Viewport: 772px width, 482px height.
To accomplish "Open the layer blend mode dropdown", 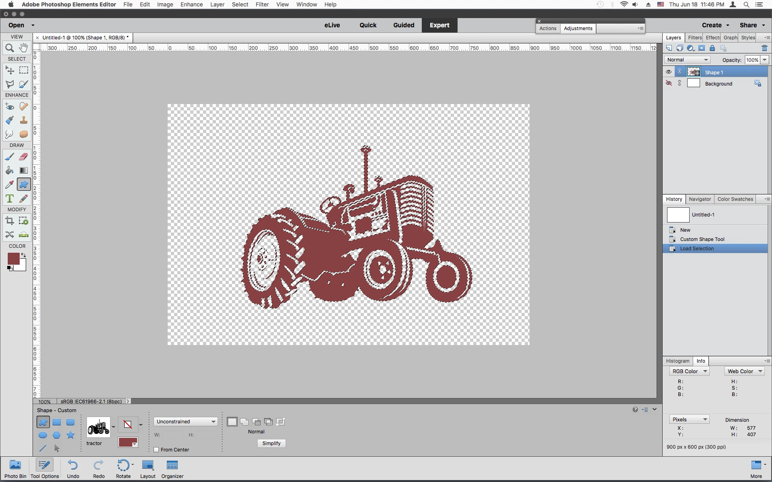I will click(687, 60).
